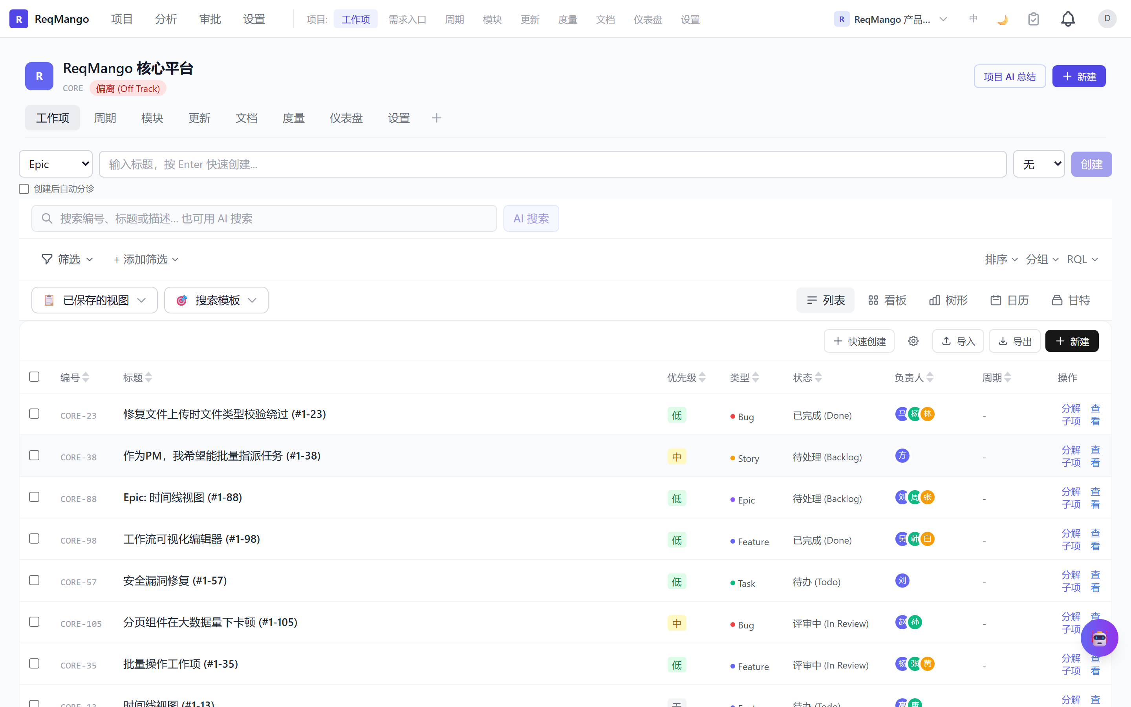Open the 分组 grouping dropdown
Image resolution: width=1131 pixels, height=707 pixels.
1042,260
